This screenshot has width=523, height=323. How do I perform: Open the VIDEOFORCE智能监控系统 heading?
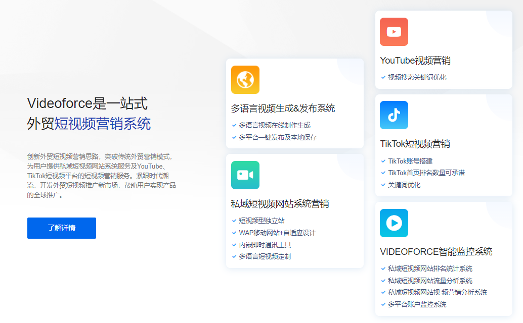pyautogui.click(x=436, y=251)
